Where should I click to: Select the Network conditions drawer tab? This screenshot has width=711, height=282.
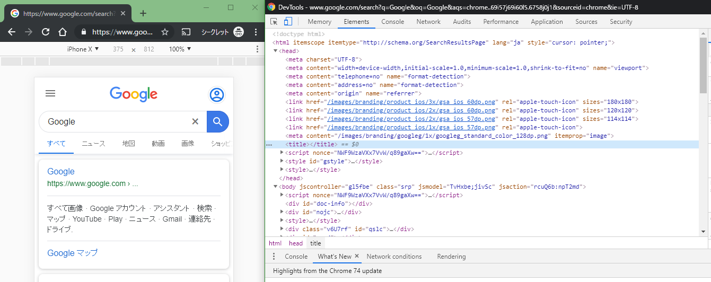click(x=394, y=257)
